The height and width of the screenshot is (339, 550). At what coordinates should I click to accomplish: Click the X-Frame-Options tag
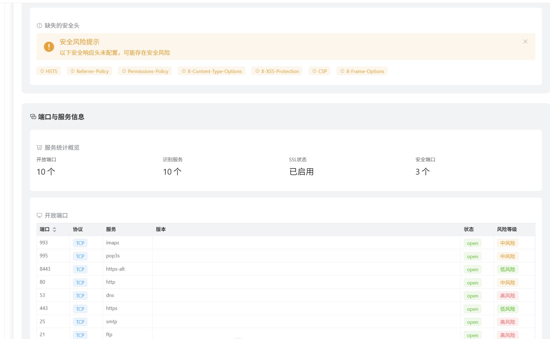(362, 71)
